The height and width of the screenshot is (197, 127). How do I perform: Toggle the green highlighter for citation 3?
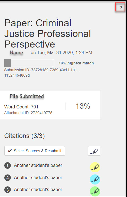(95, 191)
